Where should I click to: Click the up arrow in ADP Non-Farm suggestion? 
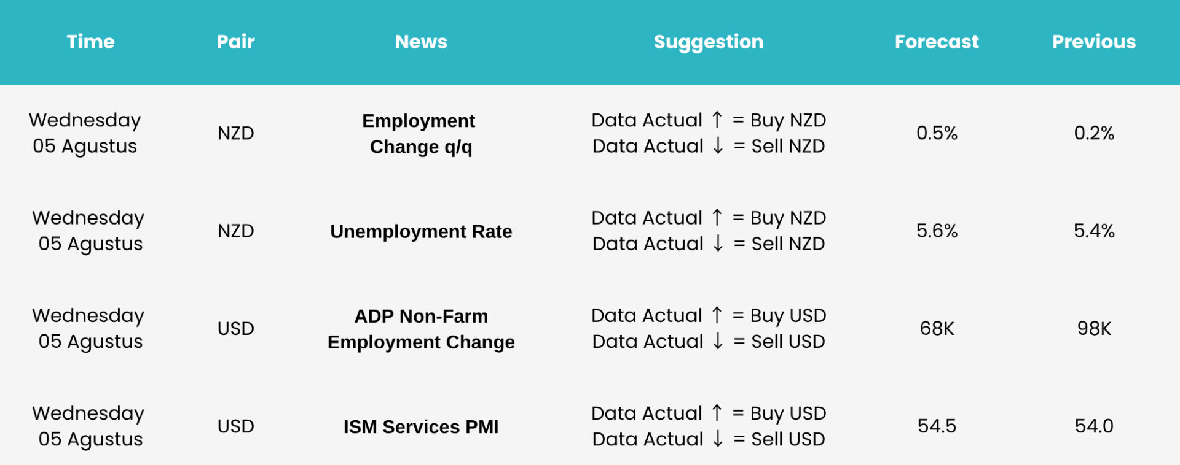717,315
